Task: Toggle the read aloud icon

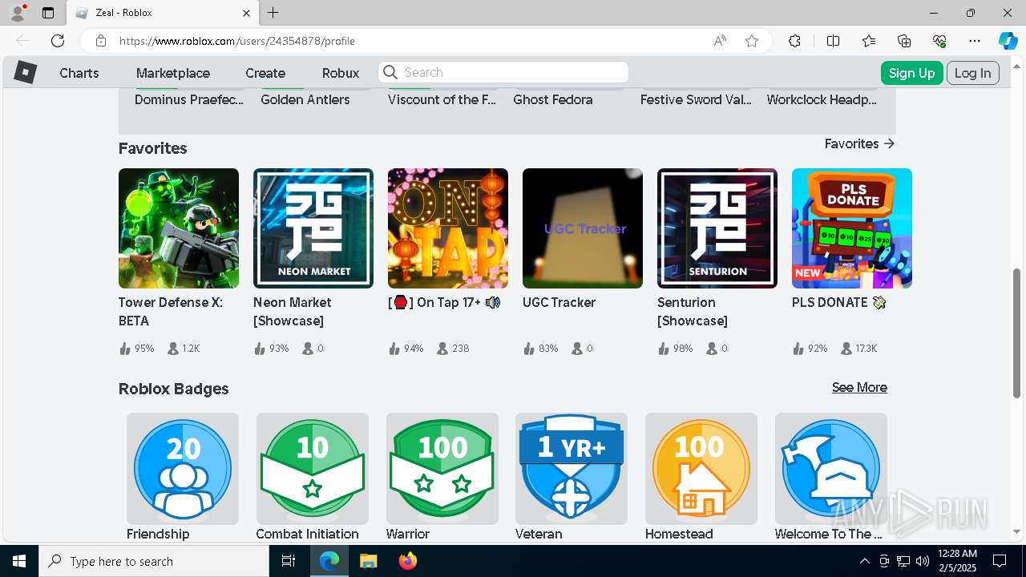Action: [x=720, y=41]
